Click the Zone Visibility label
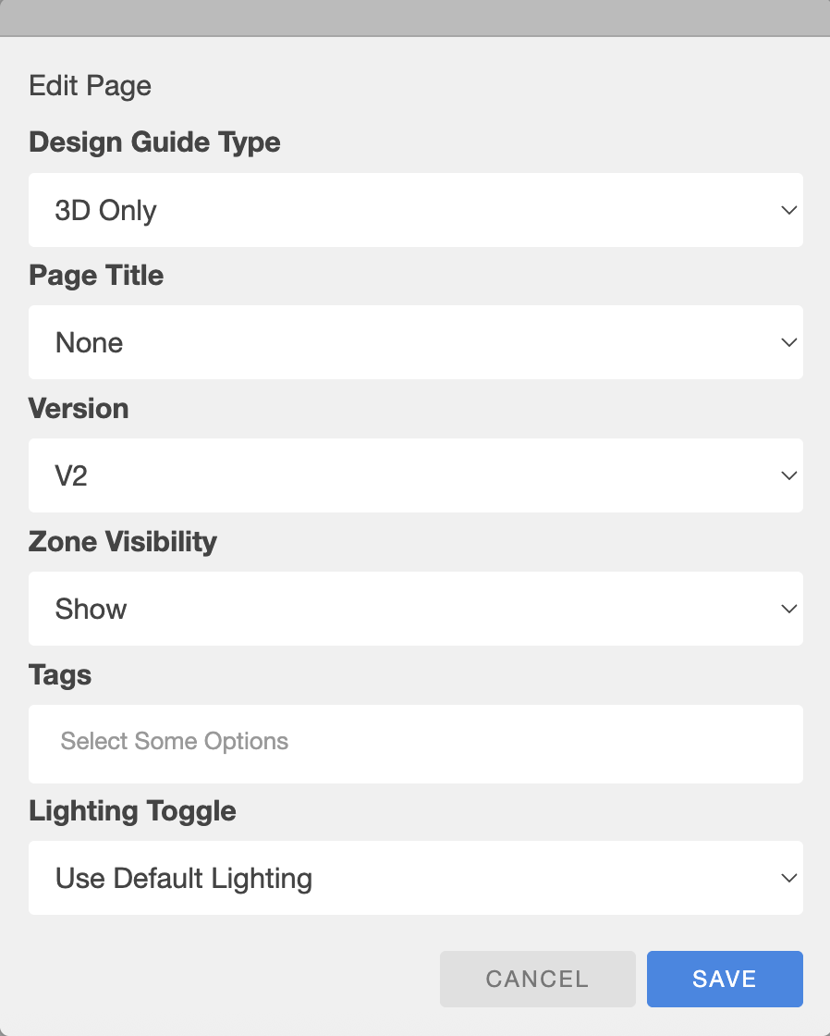830x1036 pixels. (123, 542)
